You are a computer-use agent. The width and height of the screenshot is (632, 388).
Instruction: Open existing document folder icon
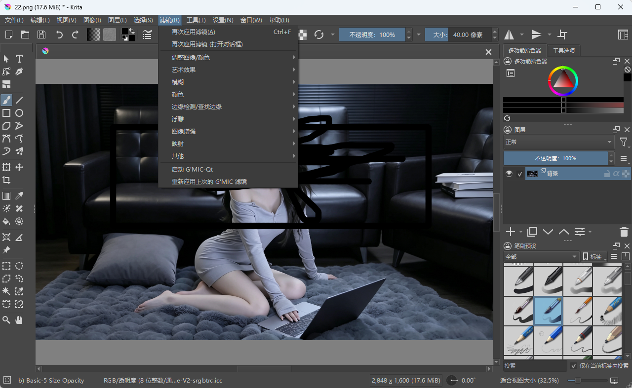[25, 35]
